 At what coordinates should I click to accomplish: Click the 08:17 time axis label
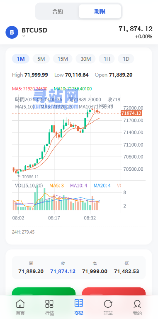point(54,218)
